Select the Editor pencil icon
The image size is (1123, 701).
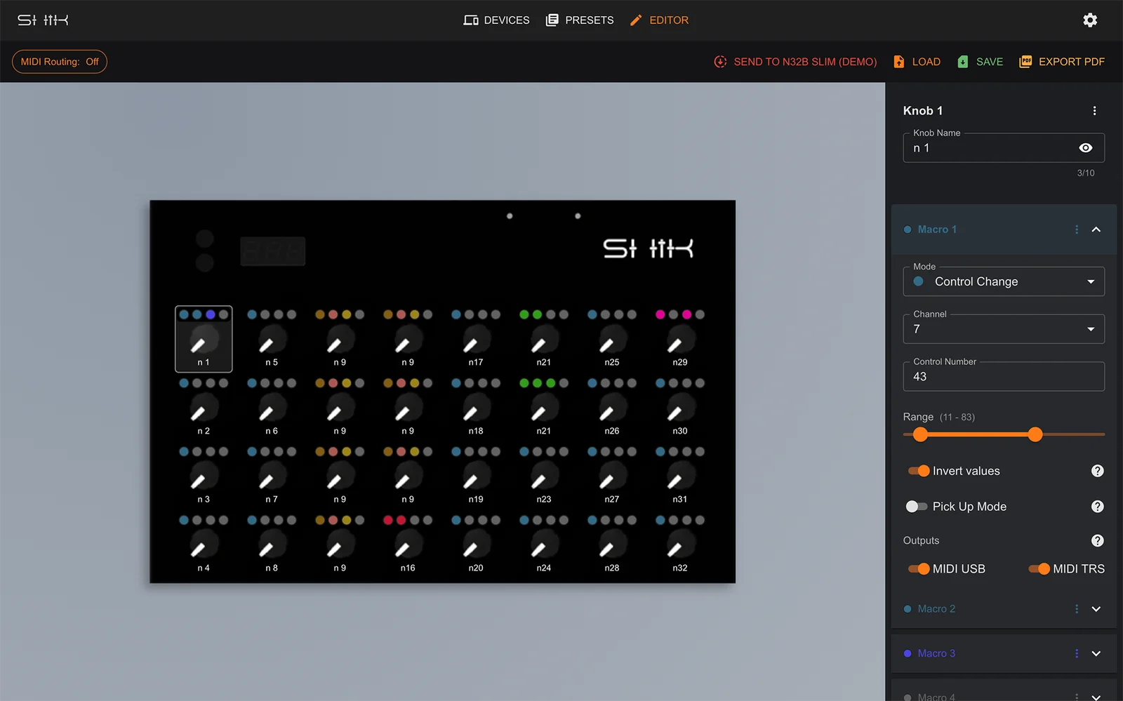636,20
